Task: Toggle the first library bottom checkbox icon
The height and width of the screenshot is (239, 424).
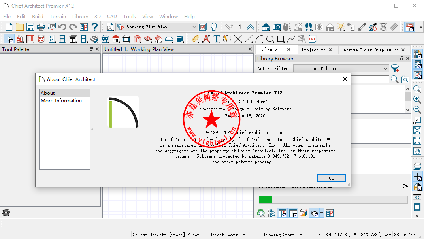Action: click(x=283, y=213)
